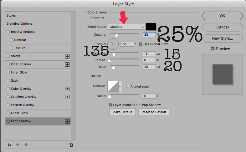Click the style preview thumbnail
The height and width of the screenshot is (152, 246).
coord(223,74)
